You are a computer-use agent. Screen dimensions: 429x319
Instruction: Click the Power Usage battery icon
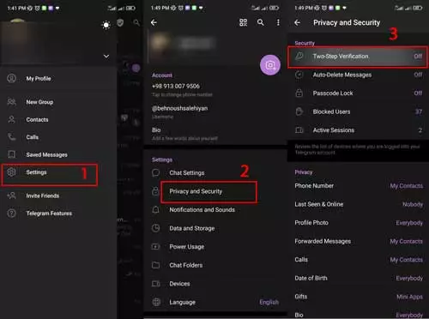point(156,246)
